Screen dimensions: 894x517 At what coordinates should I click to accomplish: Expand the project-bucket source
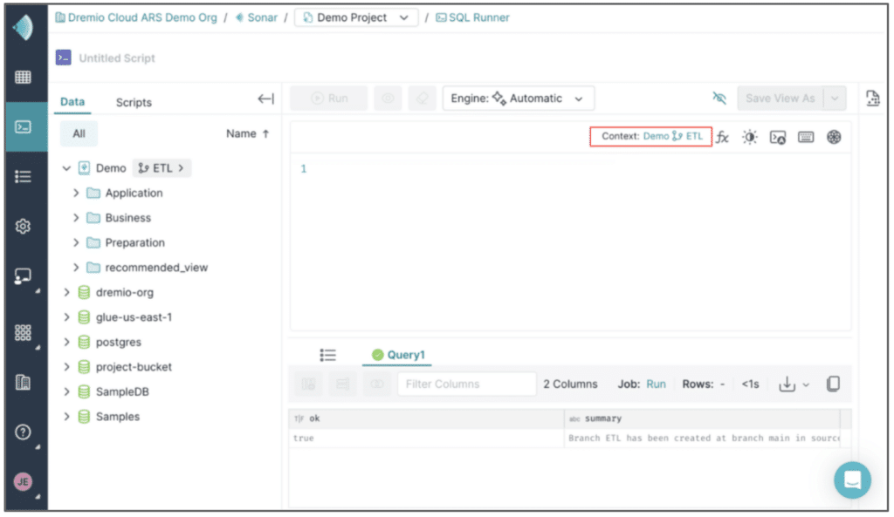(66, 367)
